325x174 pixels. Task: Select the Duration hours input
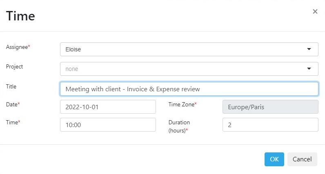point(270,125)
